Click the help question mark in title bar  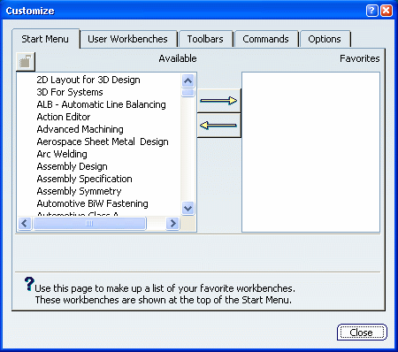372,11
